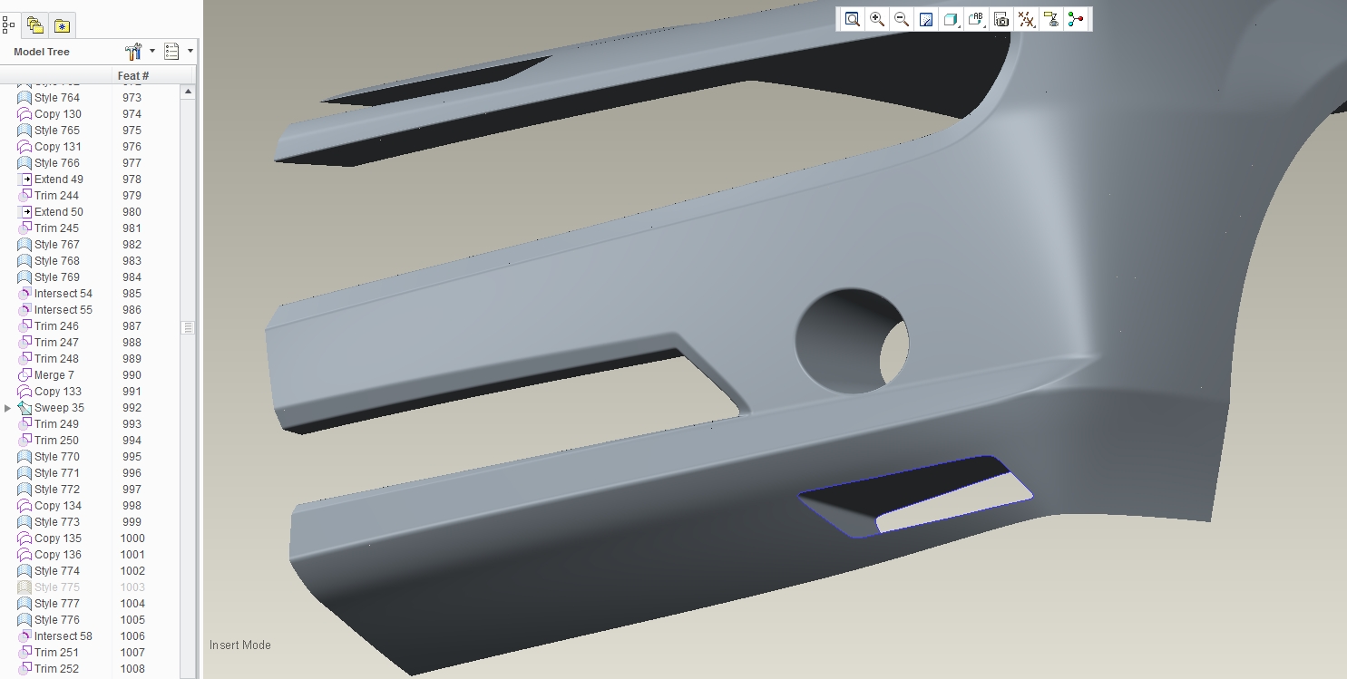
Task: Select Extend 50 feature
Action: point(58,212)
